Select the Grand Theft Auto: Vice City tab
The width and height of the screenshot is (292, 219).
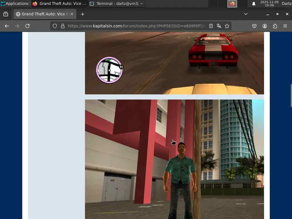click(45, 14)
